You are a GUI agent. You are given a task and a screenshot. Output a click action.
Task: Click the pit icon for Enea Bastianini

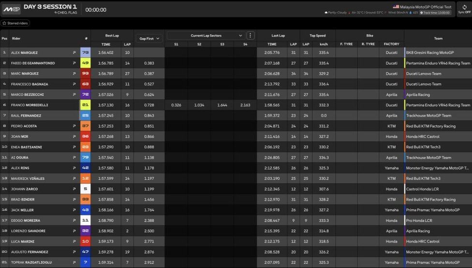click(74, 147)
